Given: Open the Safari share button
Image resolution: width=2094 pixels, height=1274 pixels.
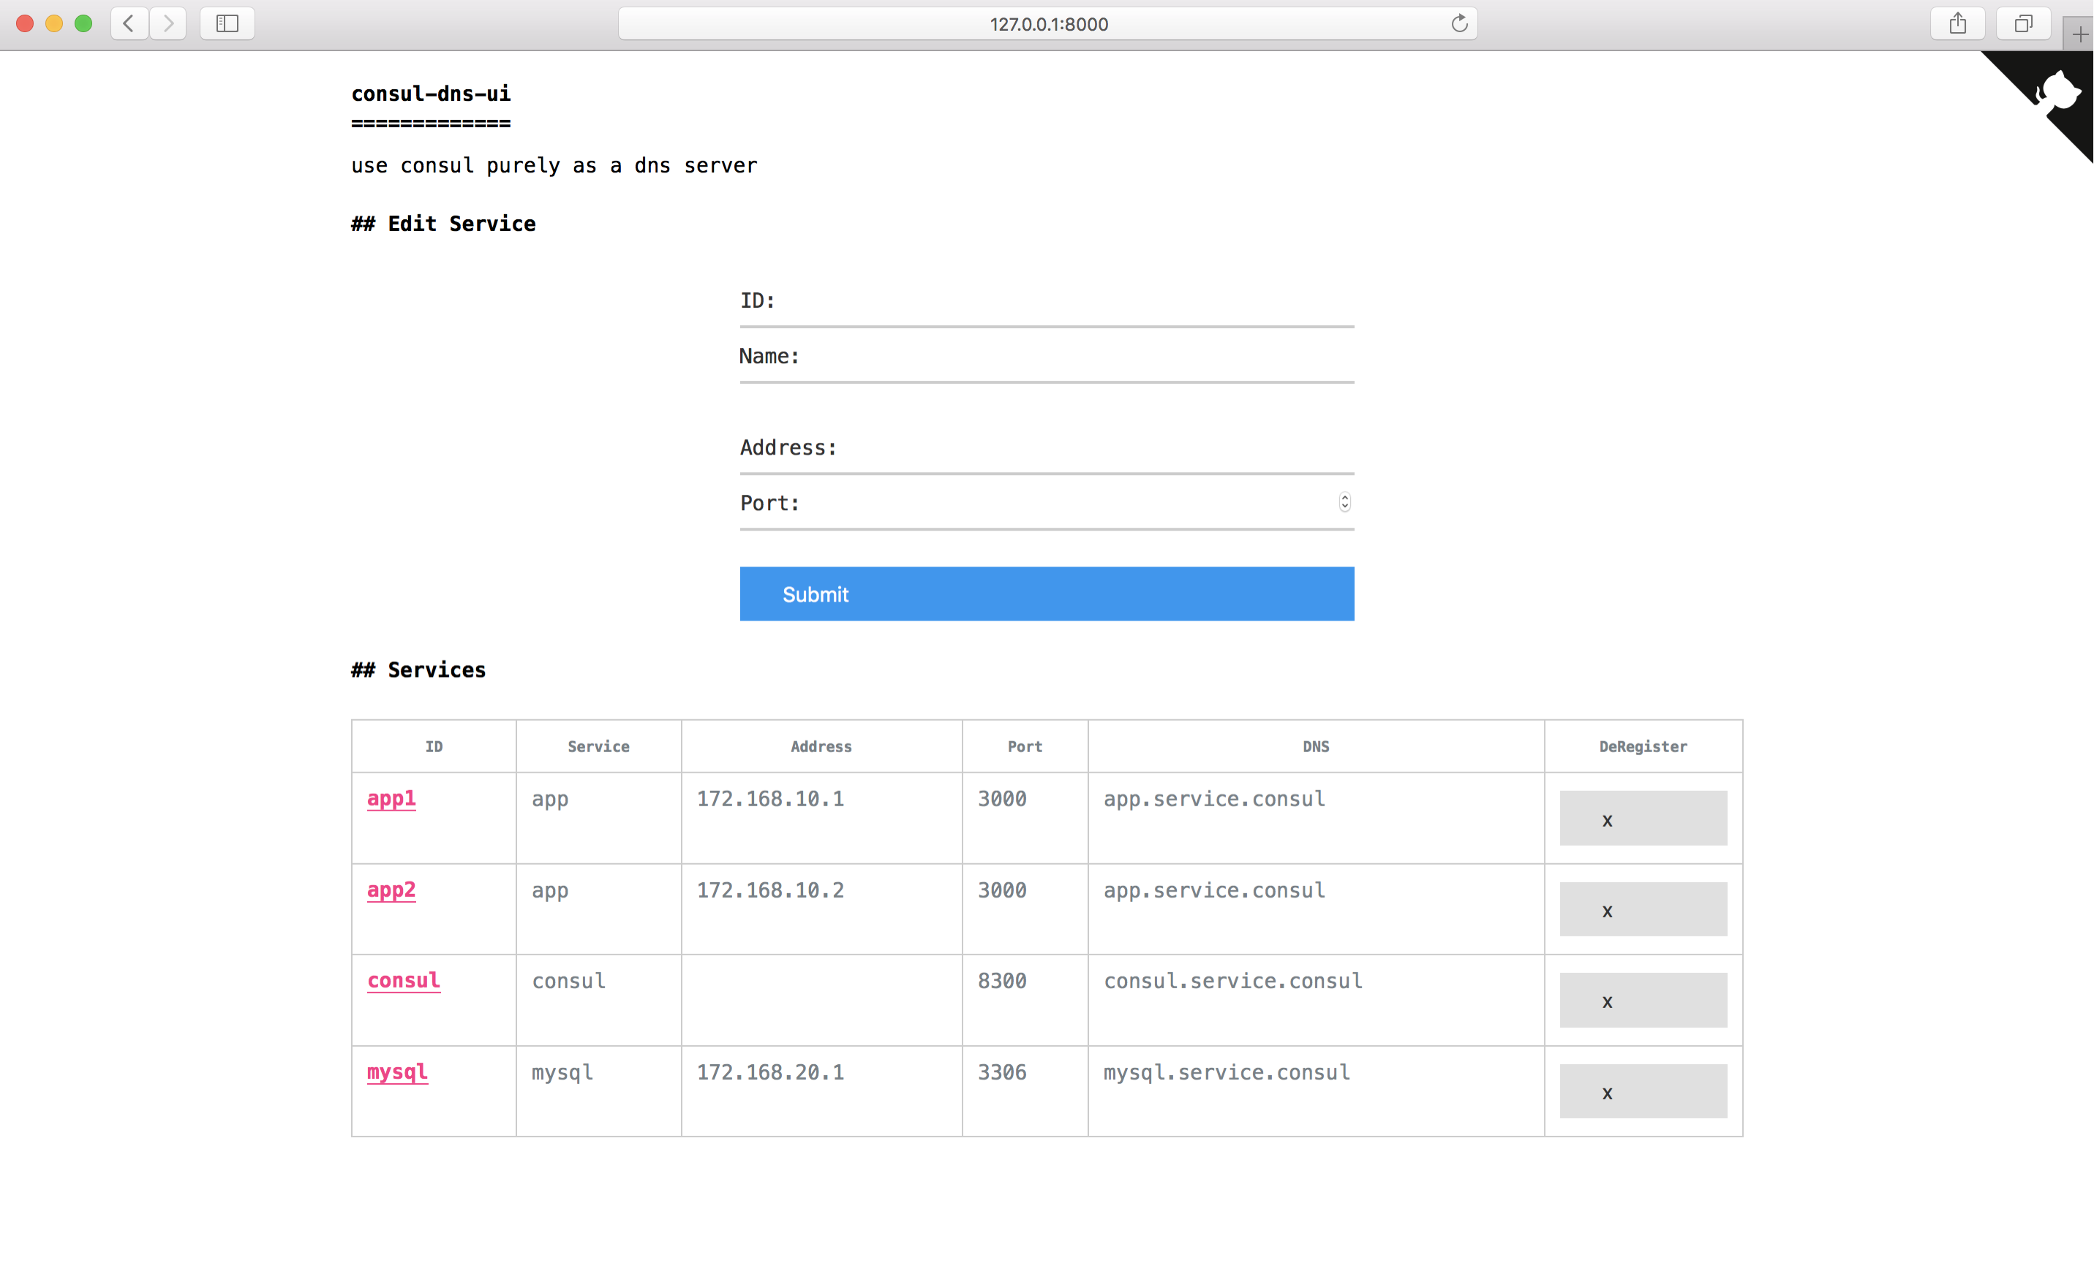Looking at the screenshot, I should 1957,23.
